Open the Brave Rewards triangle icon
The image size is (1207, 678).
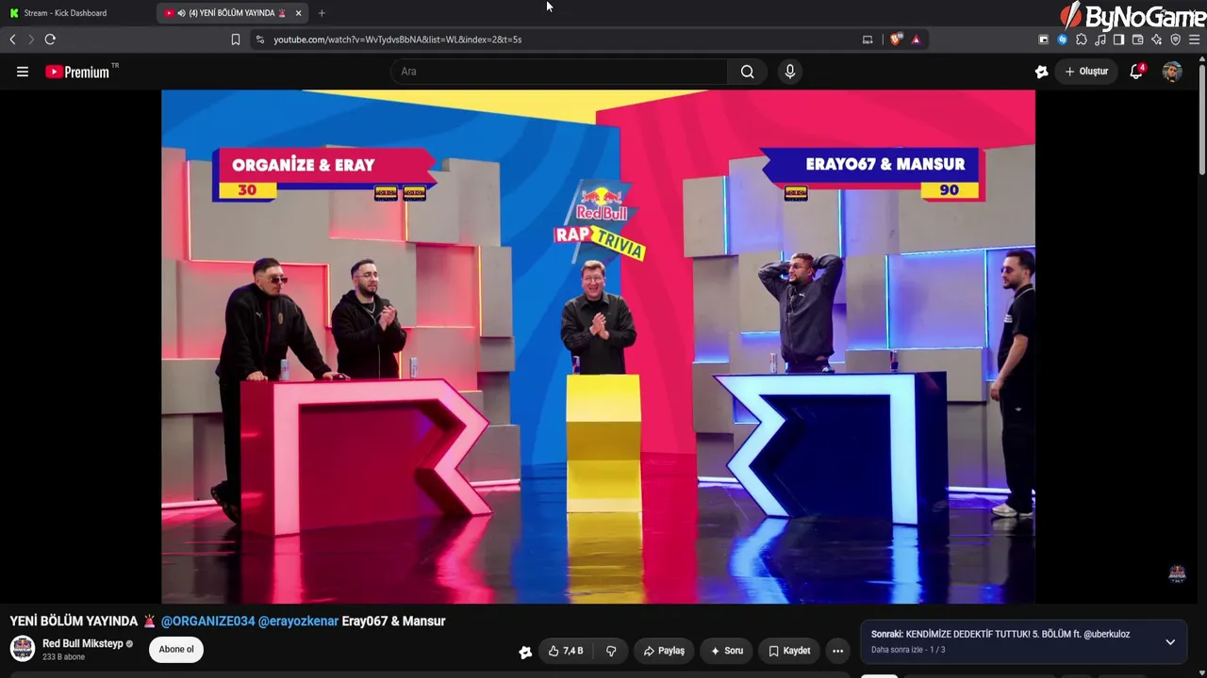click(916, 40)
